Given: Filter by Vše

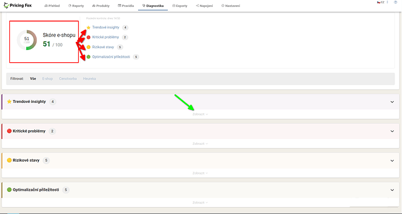Looking at the screenshot, I should point(33,79).
